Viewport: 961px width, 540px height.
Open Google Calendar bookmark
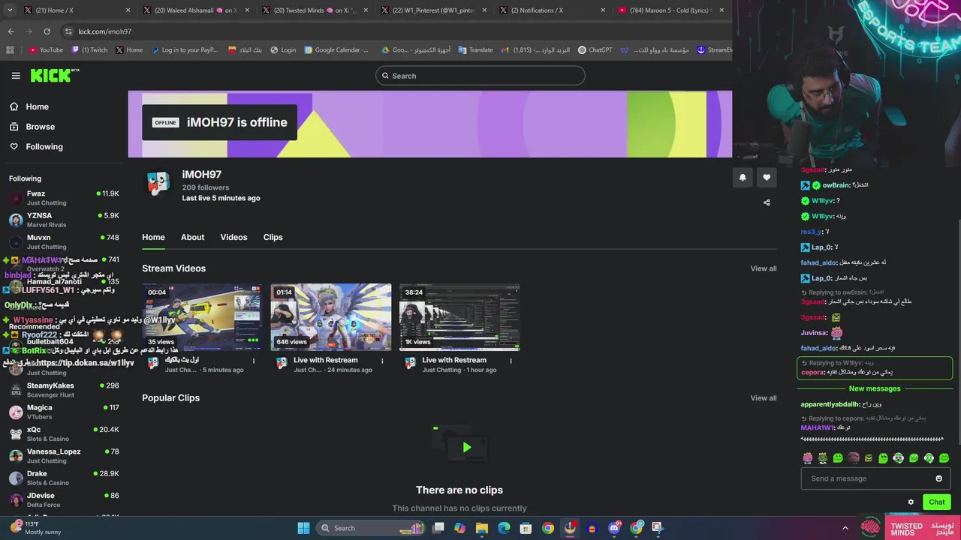336,50
